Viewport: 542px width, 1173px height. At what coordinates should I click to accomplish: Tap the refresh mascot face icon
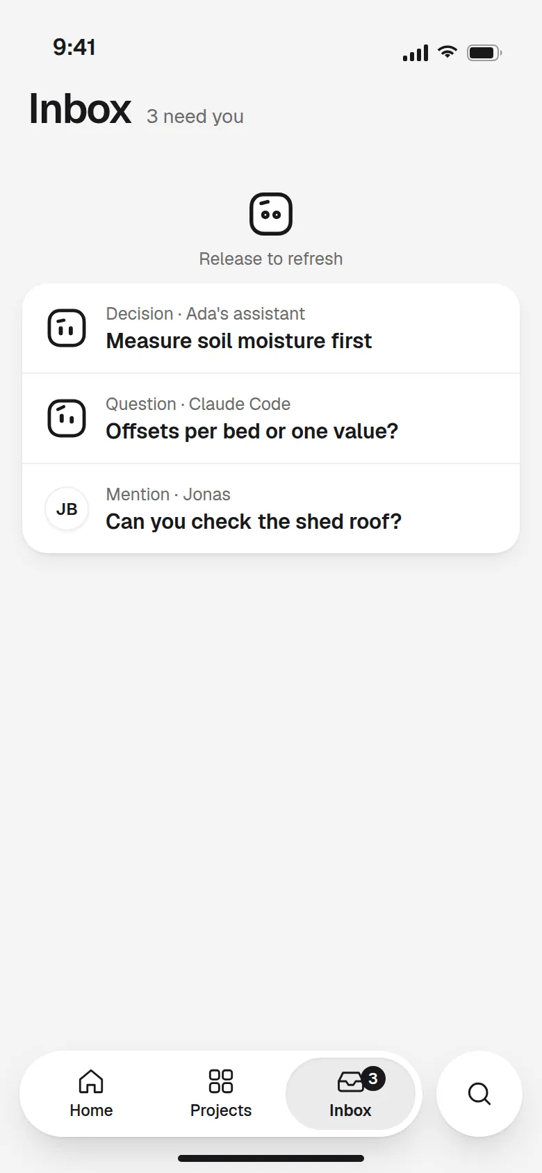pos(271,214)
